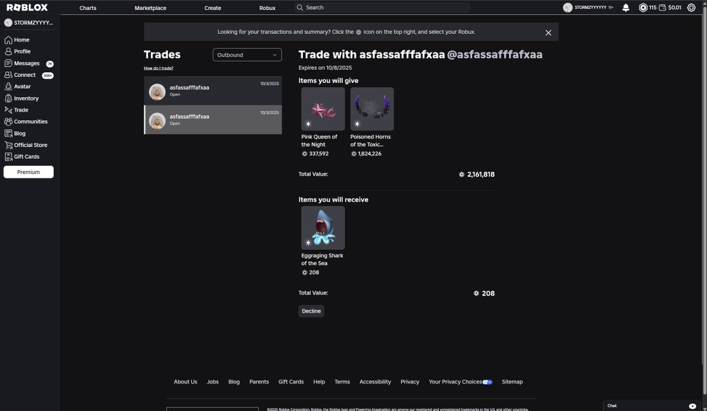Open the settings gear icon
This screenshot has width=707, height=411.
point(691,8)
